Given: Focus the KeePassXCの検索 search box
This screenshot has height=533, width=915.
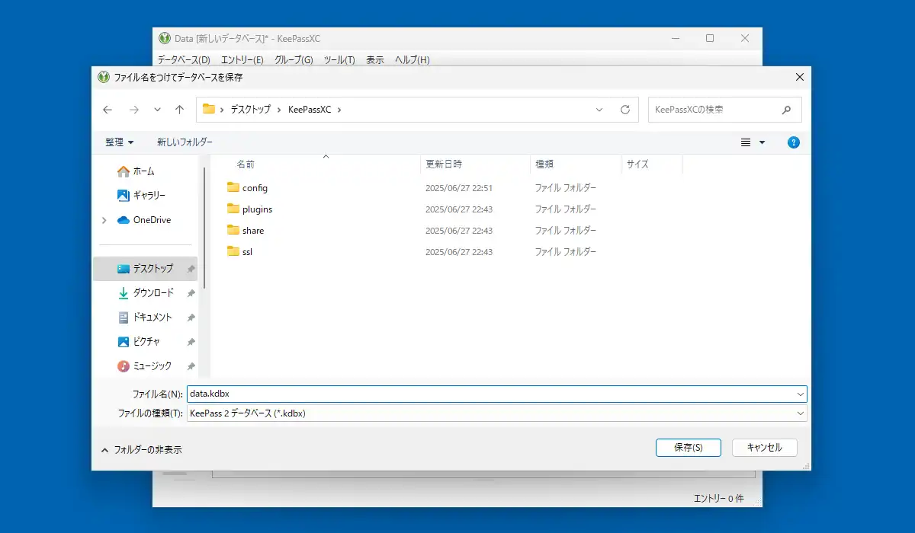Looking at the screenshot, I should (724, 110).
